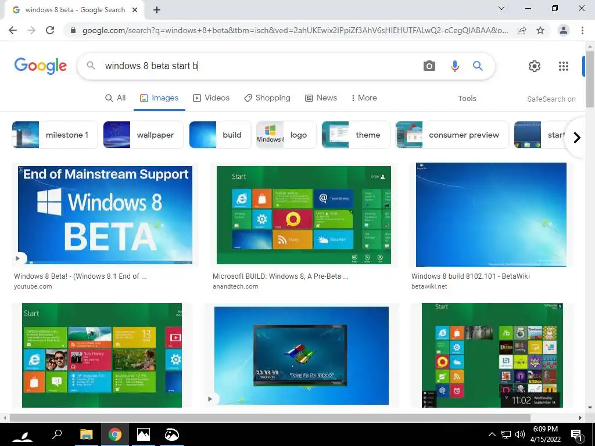The width and height of the screenshot is (595, 446).
Task: Open the taskbar icon right of Photos
Action: pyautogui.click(x=172, y=434)
